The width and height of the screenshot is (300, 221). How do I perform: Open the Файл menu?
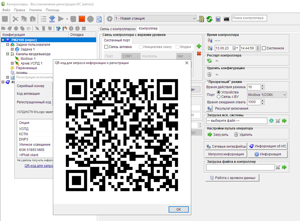(6, 10)
